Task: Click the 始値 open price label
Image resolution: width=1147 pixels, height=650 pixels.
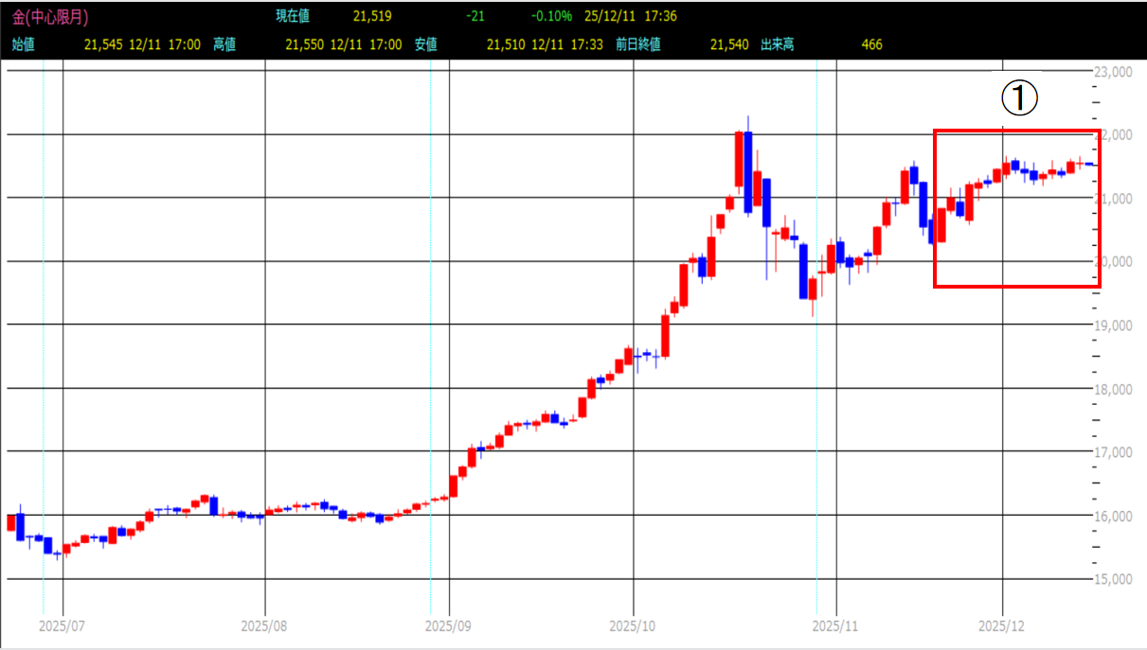Action: pyautogui.click(x=25, y=44)
